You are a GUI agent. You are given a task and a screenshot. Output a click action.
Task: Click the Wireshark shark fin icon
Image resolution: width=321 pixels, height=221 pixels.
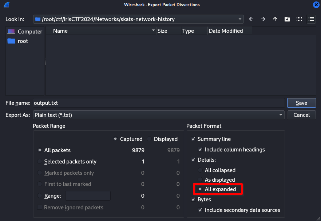pyautogui.click(x=7, y=4)
